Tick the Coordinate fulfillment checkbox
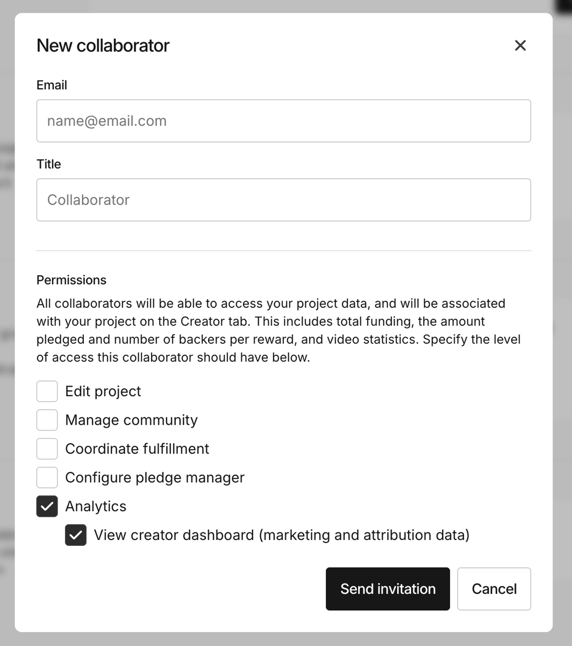The width and height of the screenshot is (572, 646). coord(47,449)
